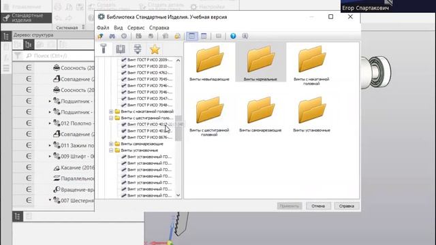Toggle the ∈ marker beside 007 Шестерня
Image resolution: width=436 pixels, height=245 pixels.
click(x=29, y=200)
